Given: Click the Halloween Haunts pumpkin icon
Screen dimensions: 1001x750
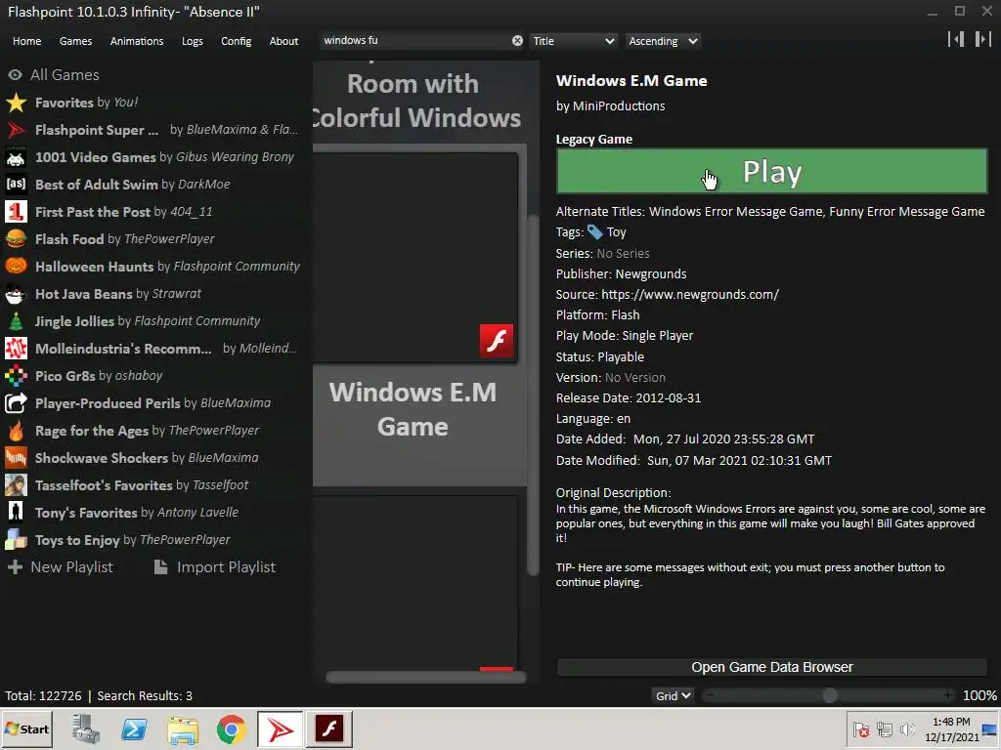Looking at the screenshot, I should 16,266.
